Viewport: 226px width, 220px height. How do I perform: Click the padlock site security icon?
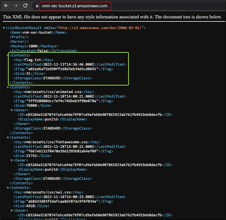[x=37, y=6]
